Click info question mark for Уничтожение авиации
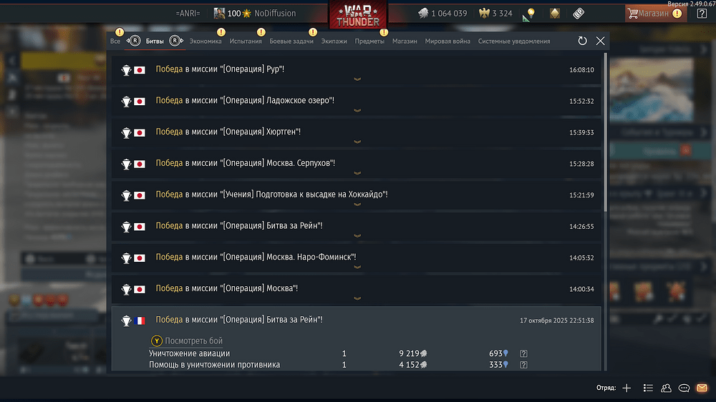The image size is (716, 402). 524,353
